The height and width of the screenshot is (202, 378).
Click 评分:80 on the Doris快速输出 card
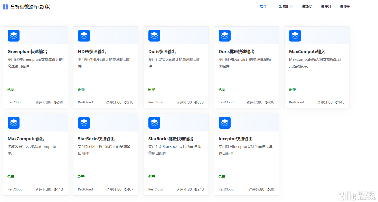(x=186, y=102)
